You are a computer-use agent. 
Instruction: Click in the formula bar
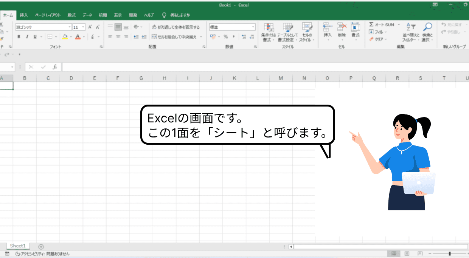point(266,67)
